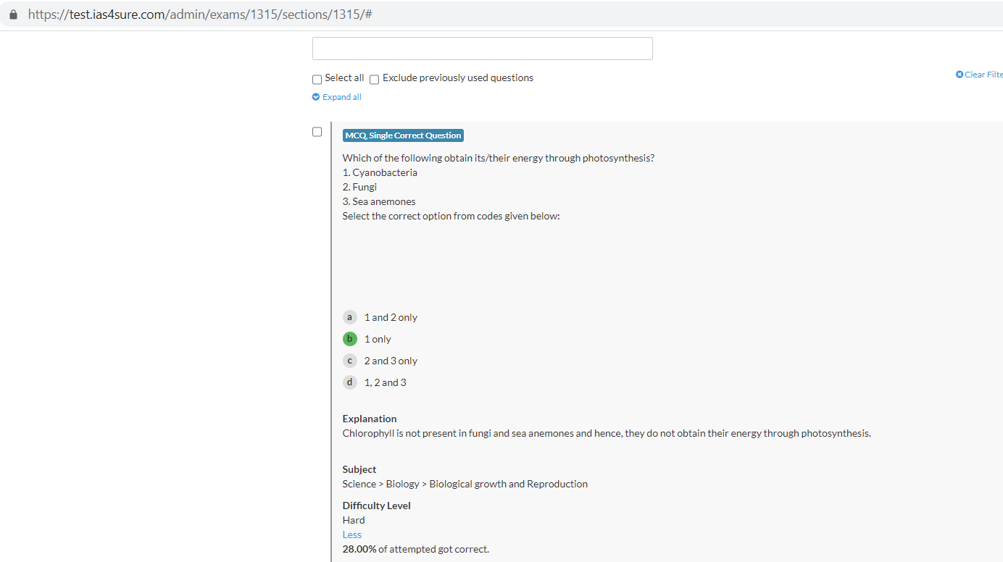Click the Explanation heading
1003x562 pixels.
coord(370,419)
